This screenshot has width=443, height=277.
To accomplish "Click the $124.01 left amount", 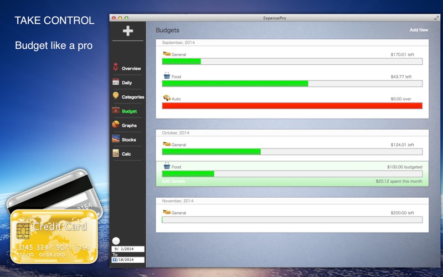I will pos(403,145).
